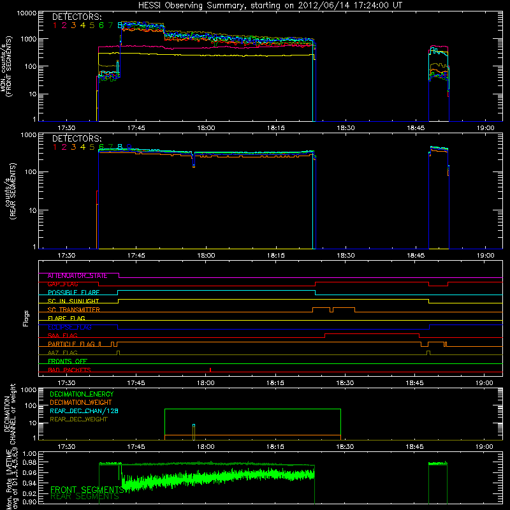The height and width of the screenshot is (510, 510).
Task: Select red detector number 1 in front segments legend
Action: point(55,25)
